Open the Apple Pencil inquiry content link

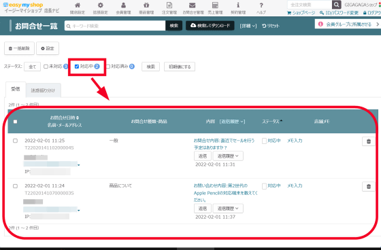point(225,193)
